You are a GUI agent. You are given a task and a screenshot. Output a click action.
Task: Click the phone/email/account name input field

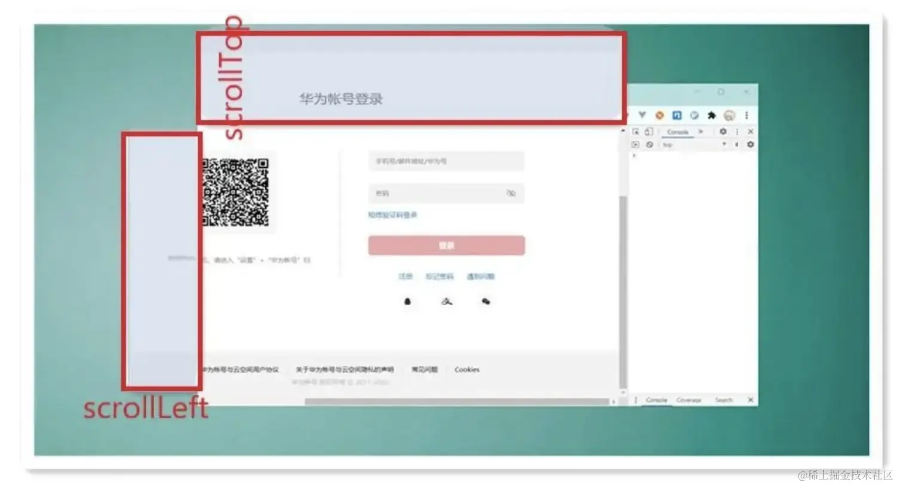point(446,161)
